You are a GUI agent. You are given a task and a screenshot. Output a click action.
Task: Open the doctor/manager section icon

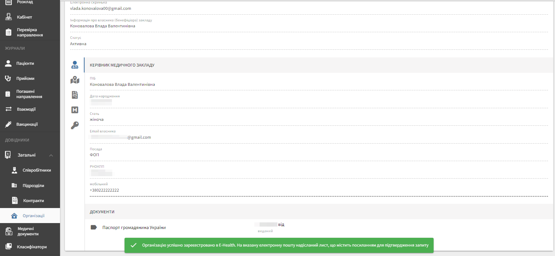click(75, 65)
